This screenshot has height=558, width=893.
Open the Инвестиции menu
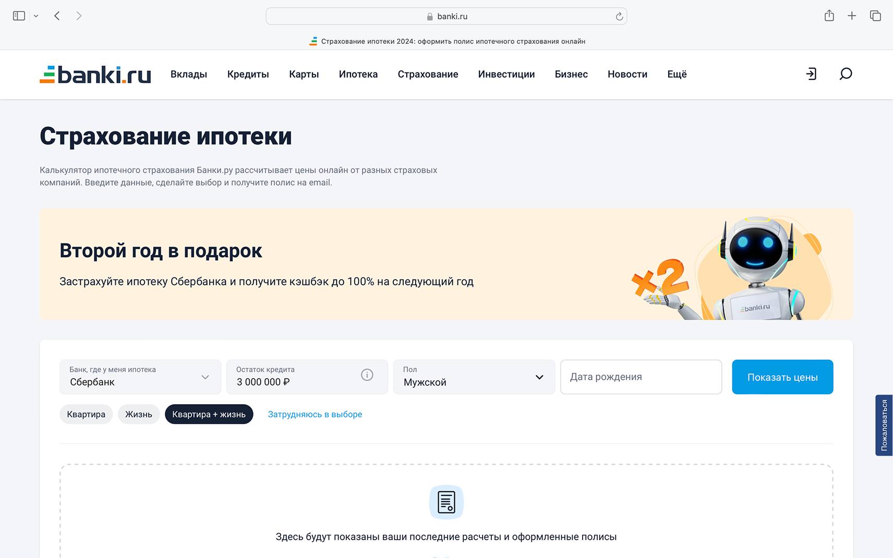506,74
